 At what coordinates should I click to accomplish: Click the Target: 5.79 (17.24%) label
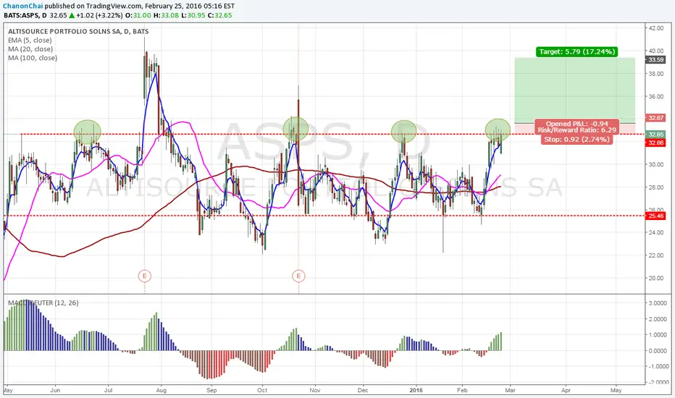click(x=577, y=51)
